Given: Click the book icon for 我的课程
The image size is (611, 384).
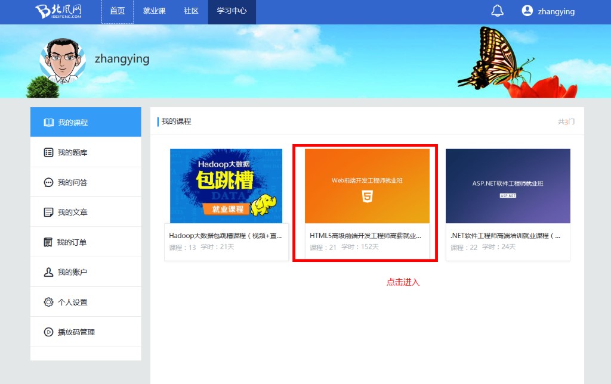Looking at the screenshot, I should (49, 123).
